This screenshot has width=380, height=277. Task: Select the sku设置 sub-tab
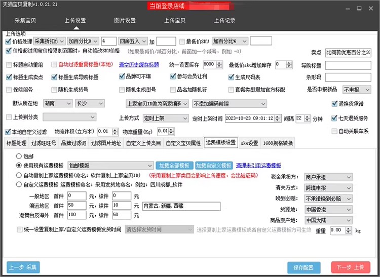(249, 143)
